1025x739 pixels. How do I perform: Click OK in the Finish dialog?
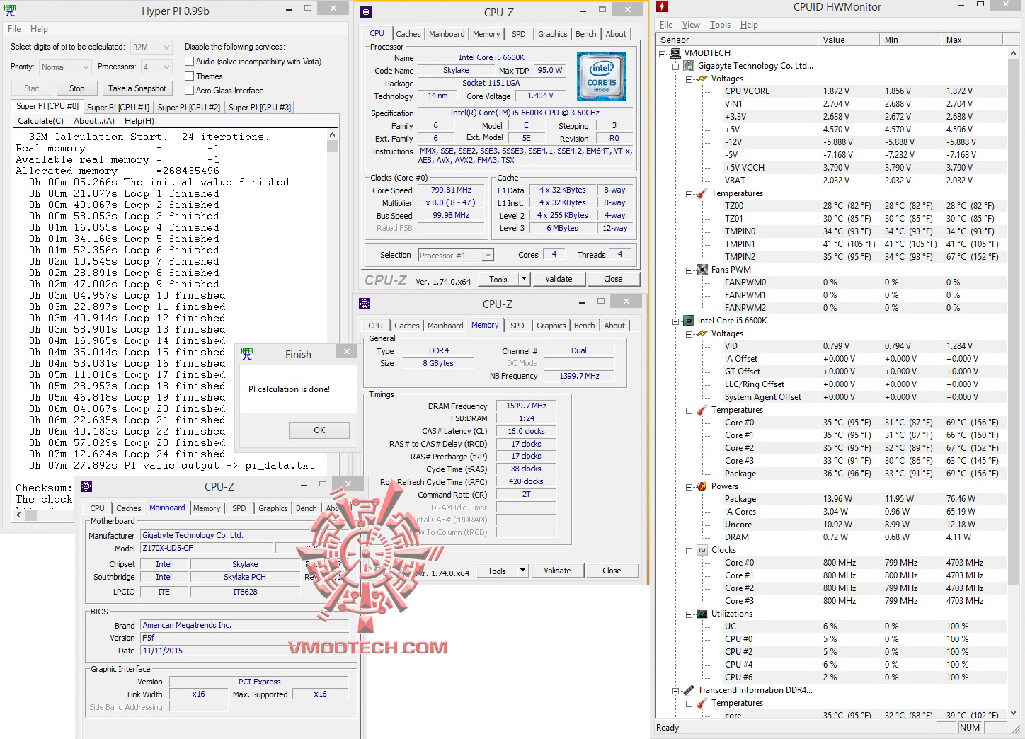point(319,430)
